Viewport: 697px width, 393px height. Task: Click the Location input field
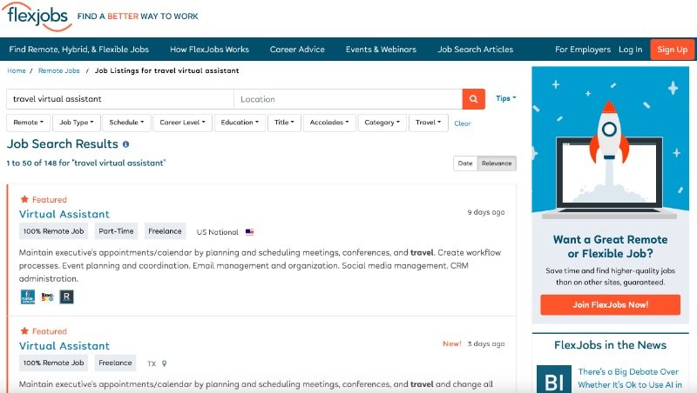coord(348,99)
